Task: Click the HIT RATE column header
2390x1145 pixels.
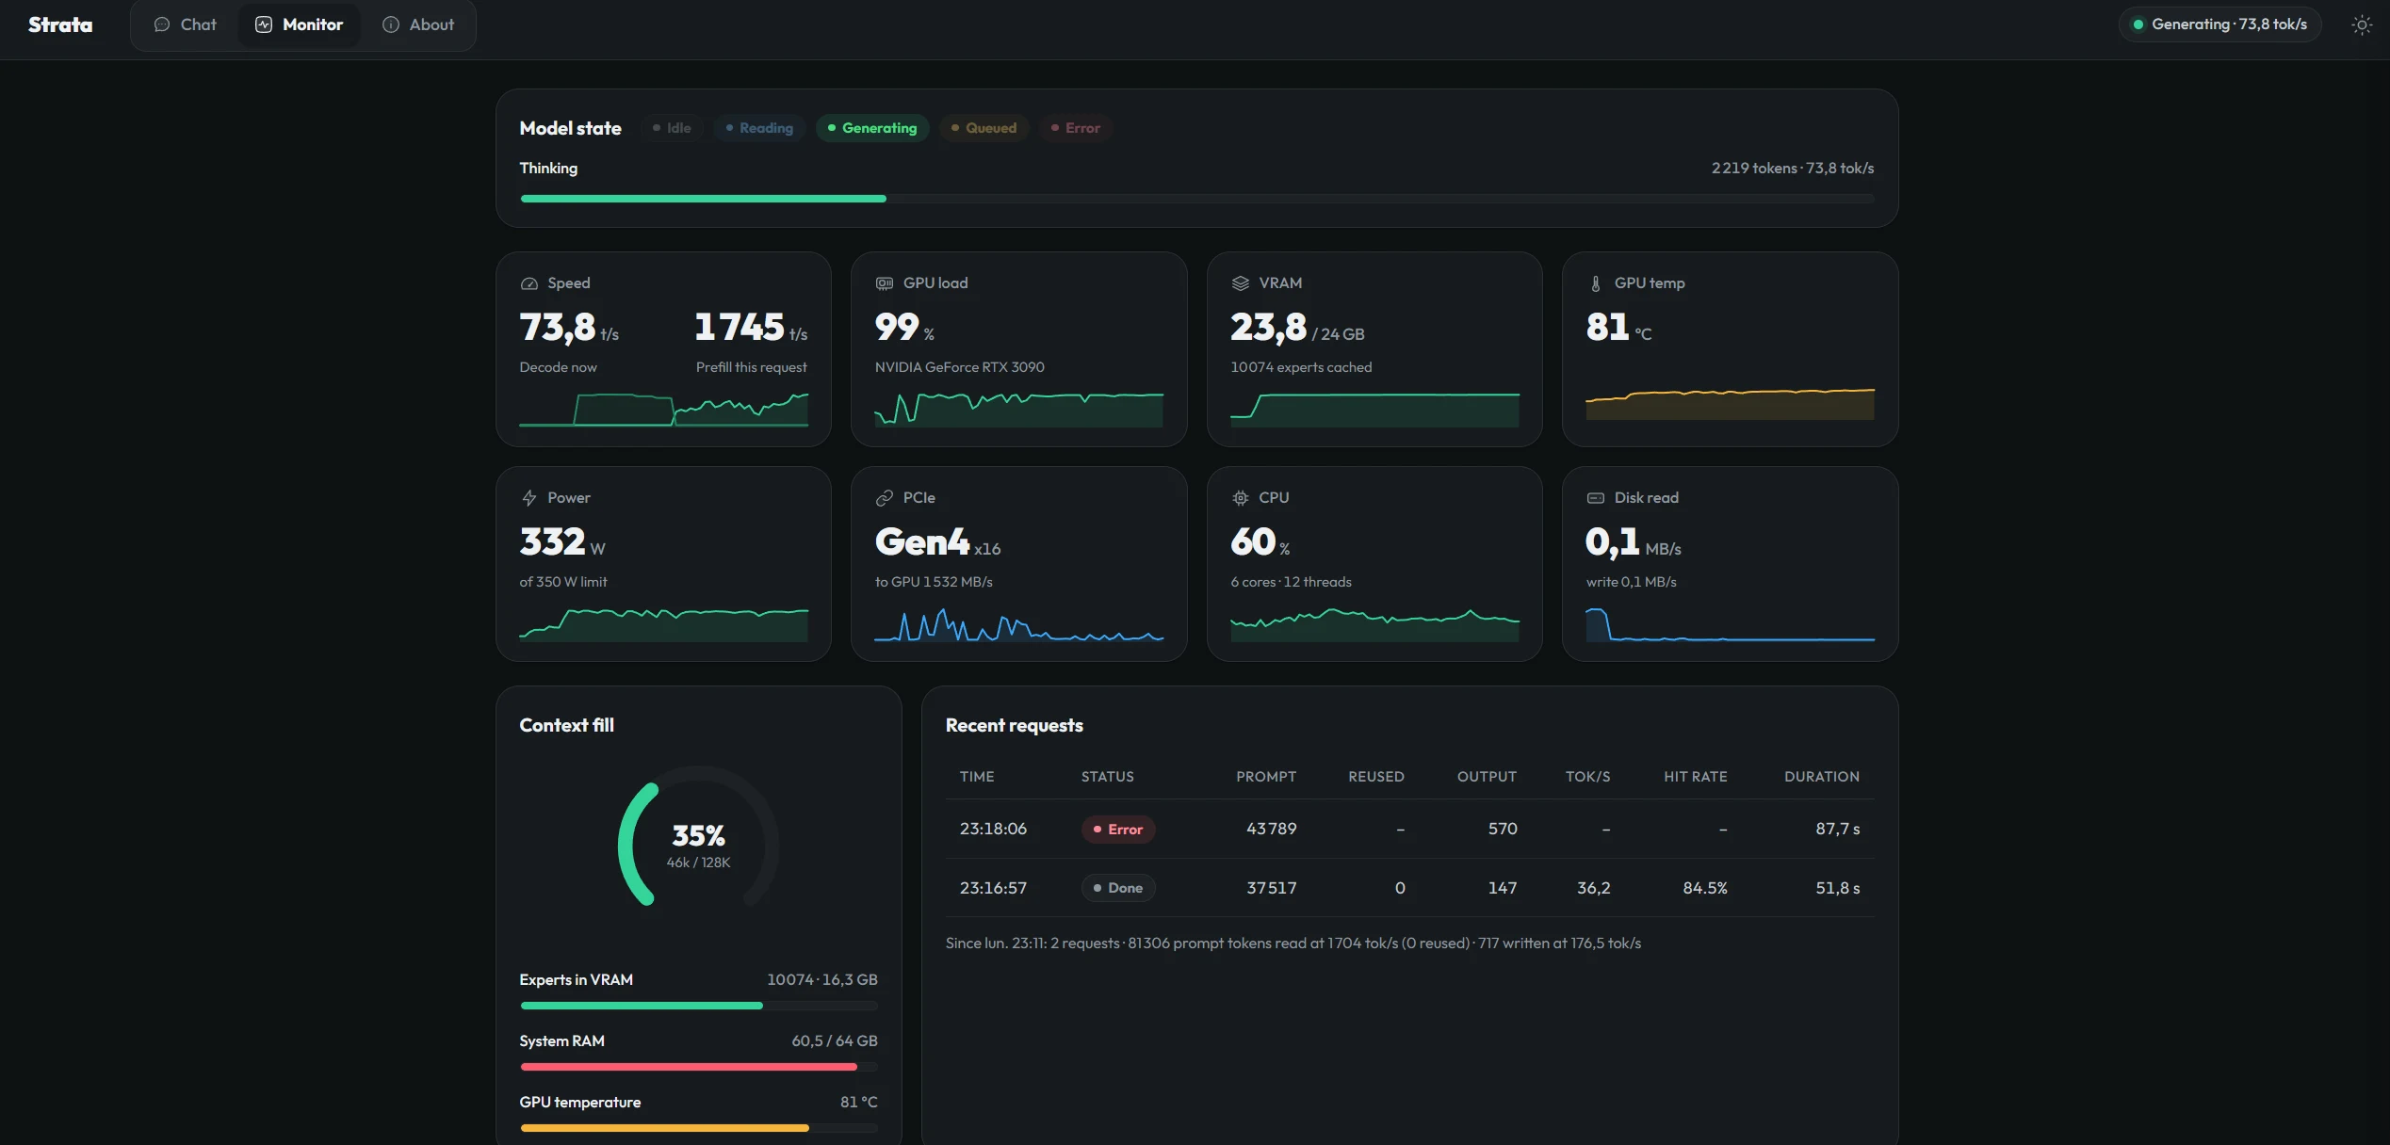Action: click(1695, 777)
